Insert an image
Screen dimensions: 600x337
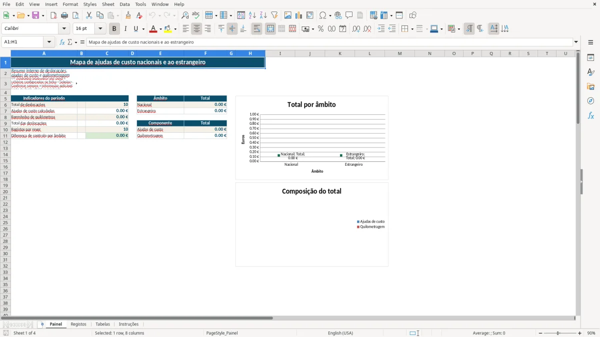(287, 15)
